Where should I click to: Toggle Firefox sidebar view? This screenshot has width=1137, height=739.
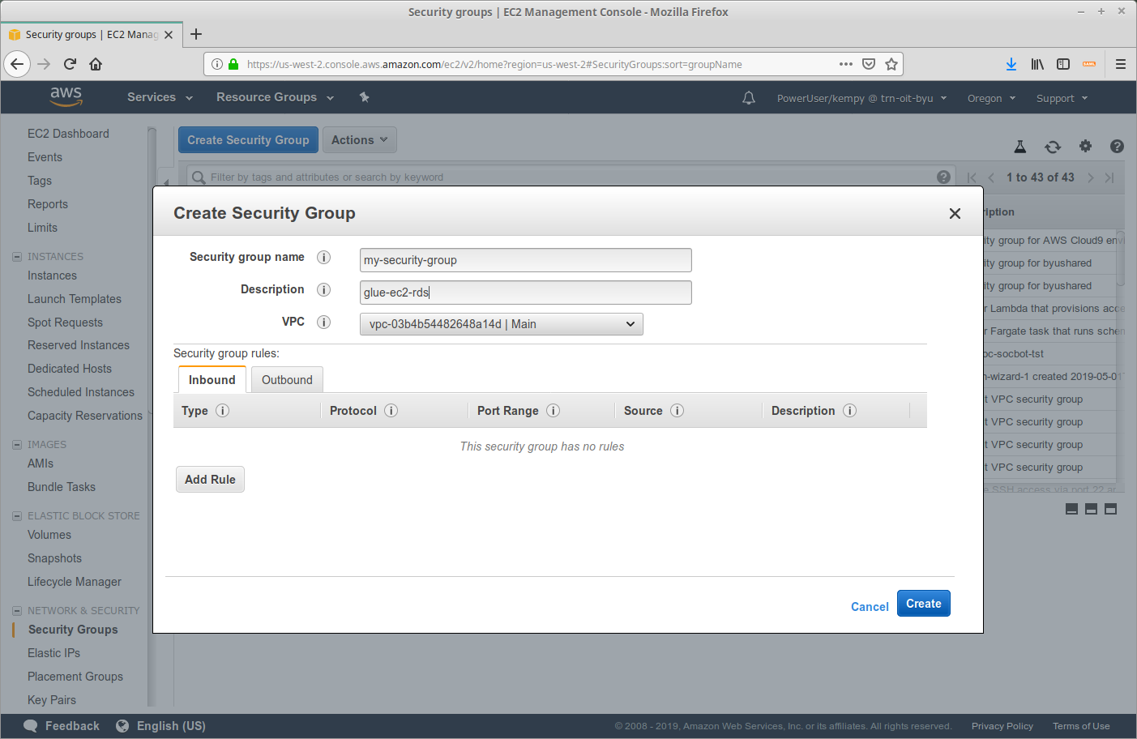coord(1063,64)
